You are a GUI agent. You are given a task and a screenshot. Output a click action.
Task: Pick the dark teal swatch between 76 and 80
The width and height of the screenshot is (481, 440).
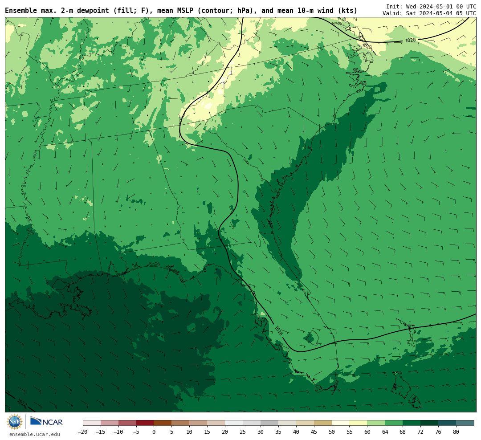448,423
